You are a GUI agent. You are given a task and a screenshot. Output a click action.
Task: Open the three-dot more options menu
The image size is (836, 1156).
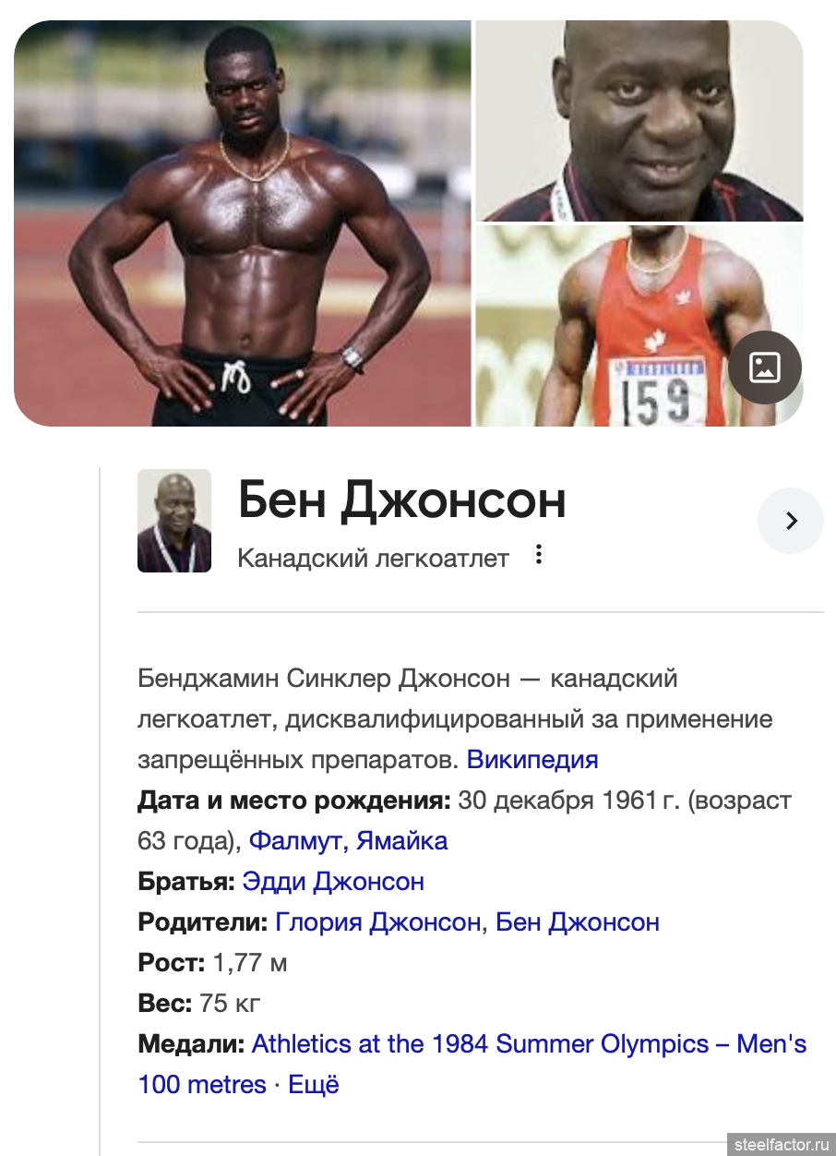[x=539, y=555]
